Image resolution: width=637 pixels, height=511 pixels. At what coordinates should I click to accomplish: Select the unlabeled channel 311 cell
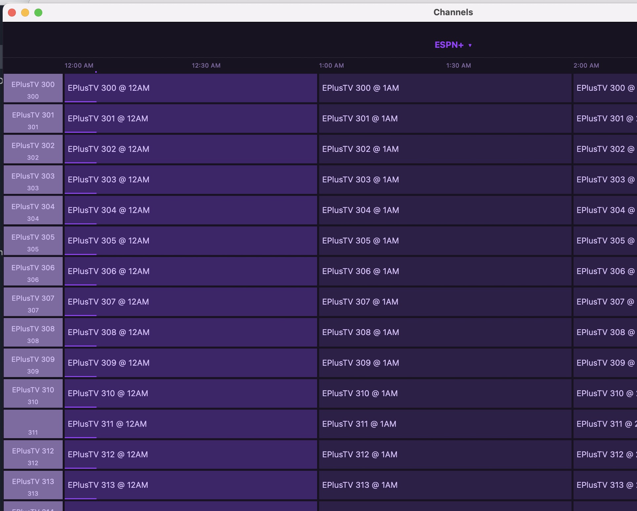pyautogui.click(x=33, y=424)
